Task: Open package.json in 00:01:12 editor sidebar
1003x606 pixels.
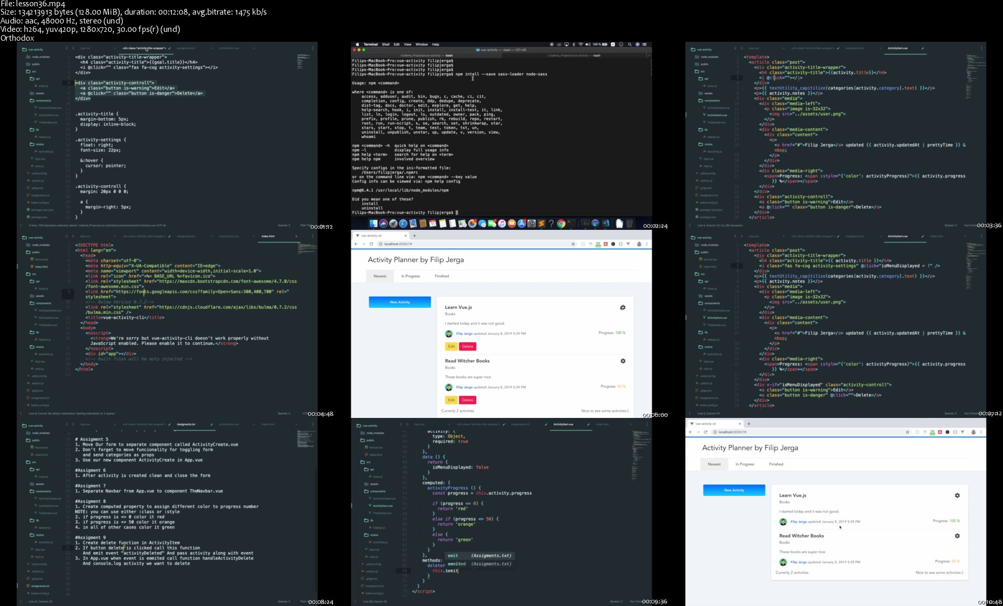Action: click(x=38, y=217)
